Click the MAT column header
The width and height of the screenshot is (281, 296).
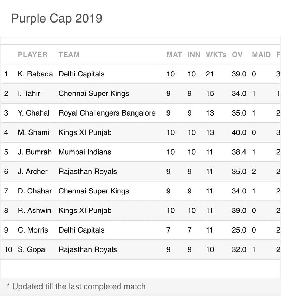click(174, 55)
